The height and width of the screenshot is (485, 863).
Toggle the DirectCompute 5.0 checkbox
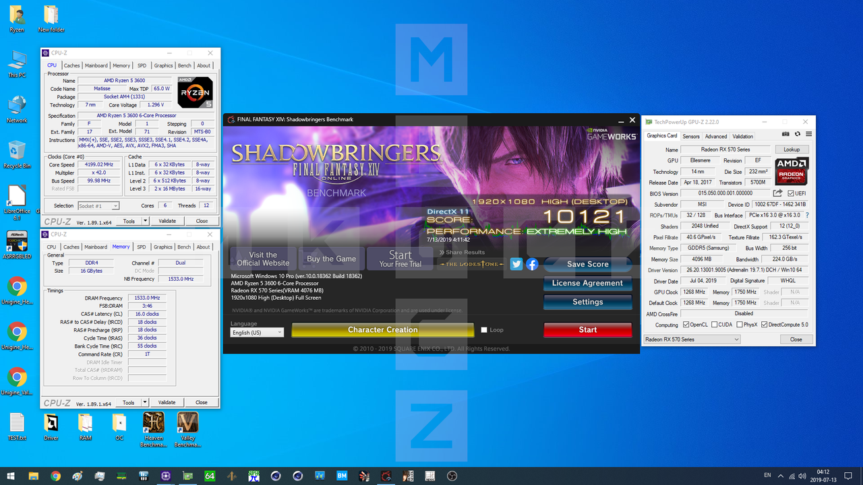click(764, 325)
